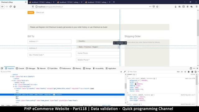Image resolution: width=199 pixels, height=112 pixels.
Task: Open the downloads panel
Action: tap(175, 7)
